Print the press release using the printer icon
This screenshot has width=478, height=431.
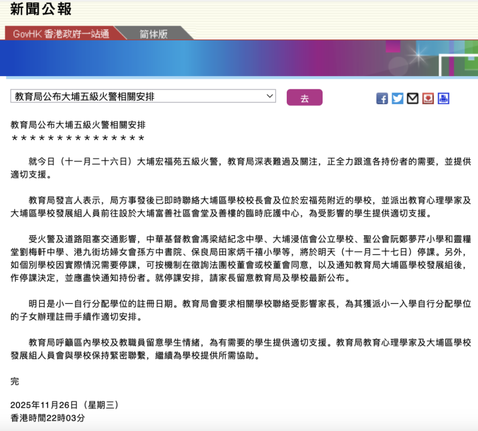point(442,98)
